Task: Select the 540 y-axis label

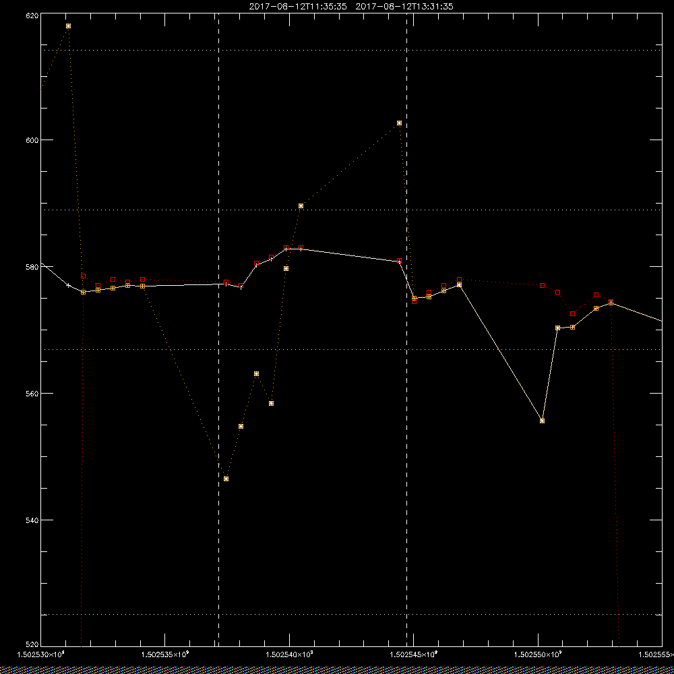Action: (x=32, y=520)
